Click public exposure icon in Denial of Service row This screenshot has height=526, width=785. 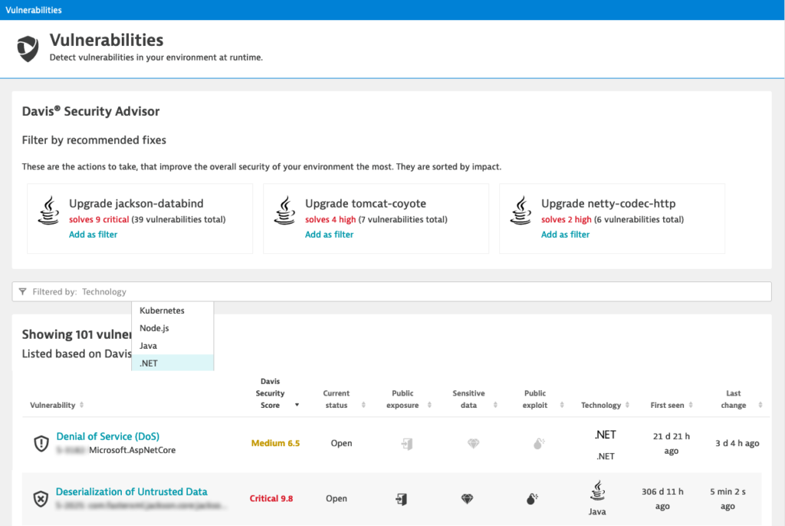click(x=407, y=443)
